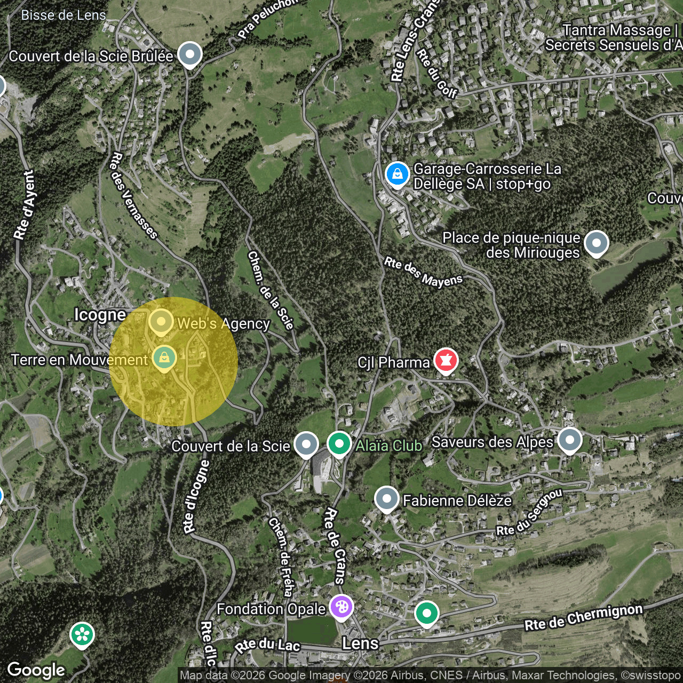Select the Rte des Mayens road label
The height and width of the screenshot is (683, 683).
423,272
